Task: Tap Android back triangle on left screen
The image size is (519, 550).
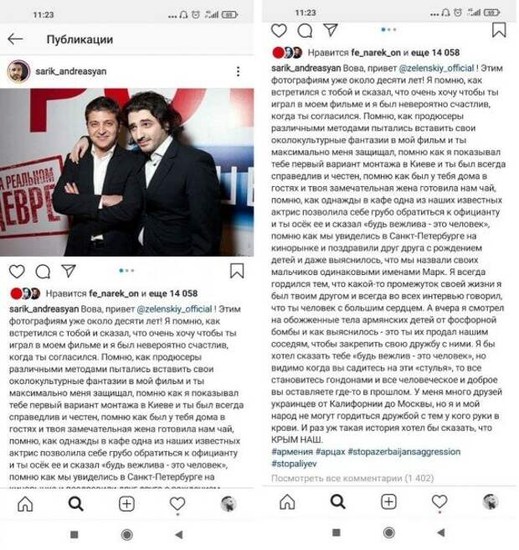Action: click(179, 535)
